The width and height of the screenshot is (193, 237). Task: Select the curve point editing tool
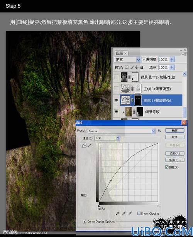(x=84, y=145)
